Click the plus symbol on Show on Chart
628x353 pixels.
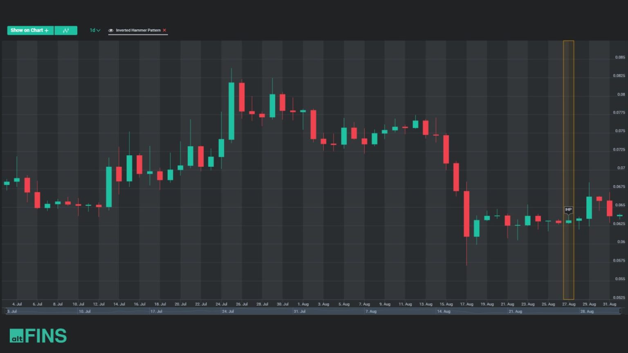[47, 30]
